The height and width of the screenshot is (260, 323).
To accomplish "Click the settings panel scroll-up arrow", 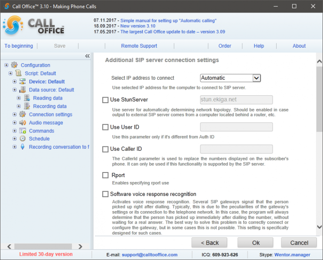I will (x=320, y=62).
